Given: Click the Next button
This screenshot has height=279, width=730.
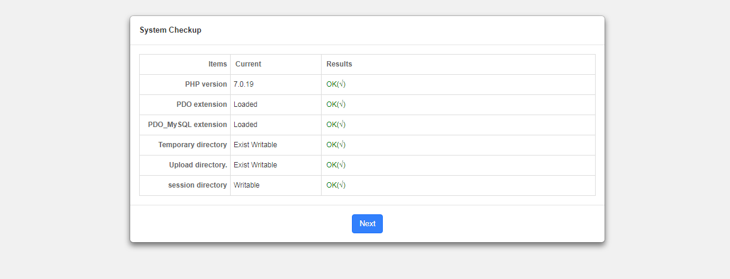Looking at the screenshot, I should (367, 224).
